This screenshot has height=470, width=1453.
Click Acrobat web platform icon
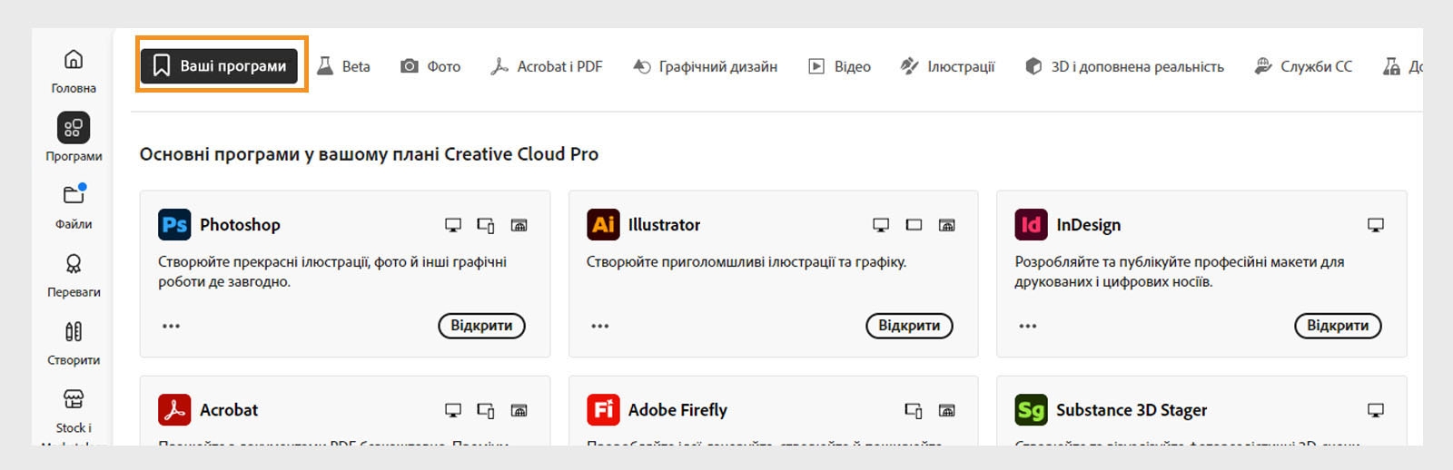(x=519, y=410)
